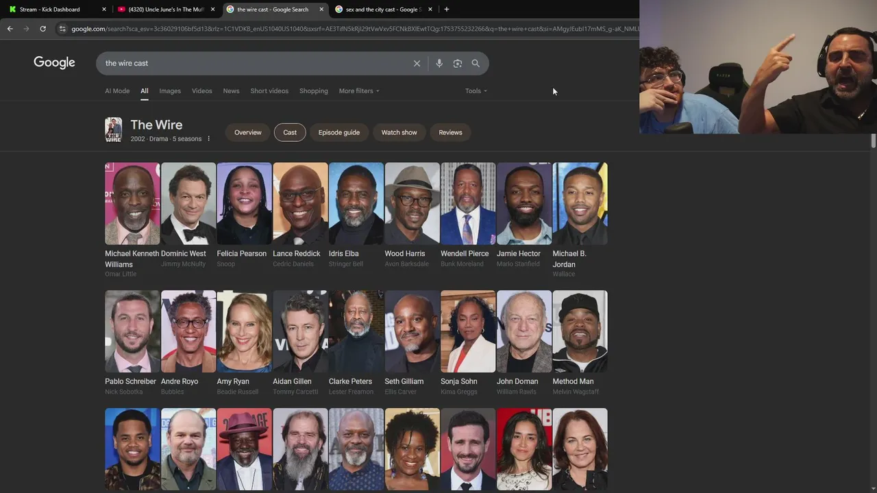Close the sex and the city cast tab
Image resolution: width=877 pixels, height=493 pixels.
coord(430,10)
